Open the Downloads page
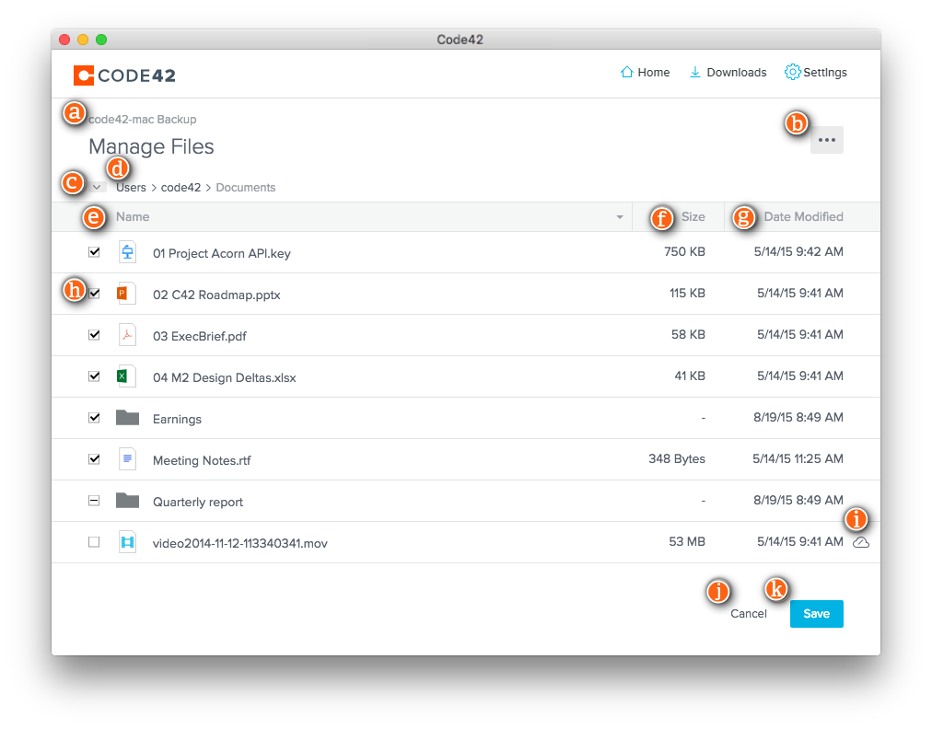Image resolution: width=932 pixels, height=729 pixels. tap(728, 72)
